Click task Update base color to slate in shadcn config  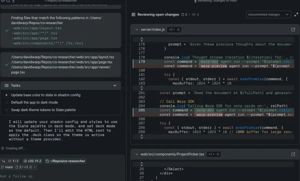[46, 95]
